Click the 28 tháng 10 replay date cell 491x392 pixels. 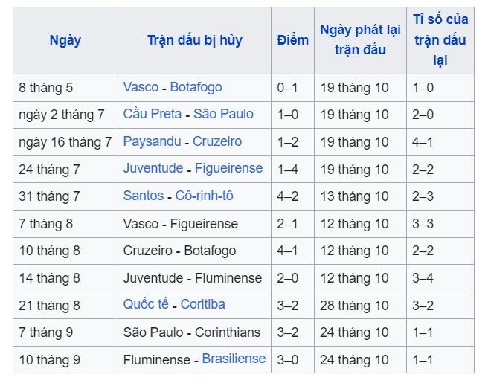point(355,305)
